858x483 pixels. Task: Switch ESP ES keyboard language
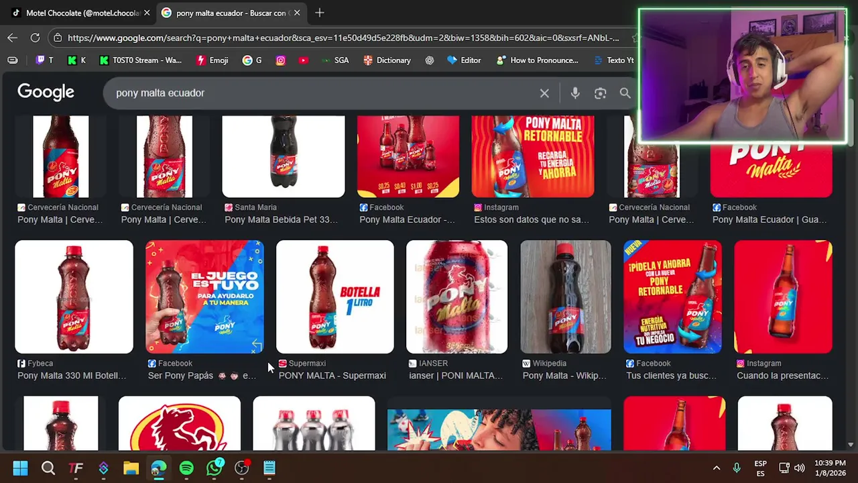(760, 468)
